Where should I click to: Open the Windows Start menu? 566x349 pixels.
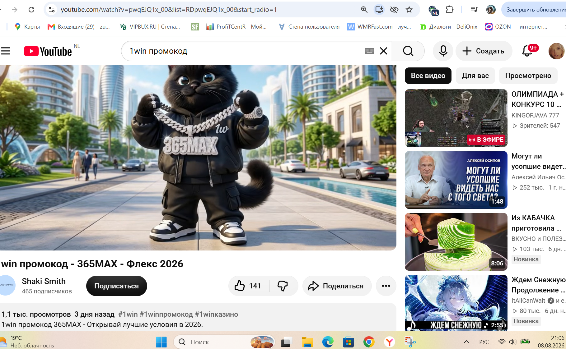[x=161, y=342]
